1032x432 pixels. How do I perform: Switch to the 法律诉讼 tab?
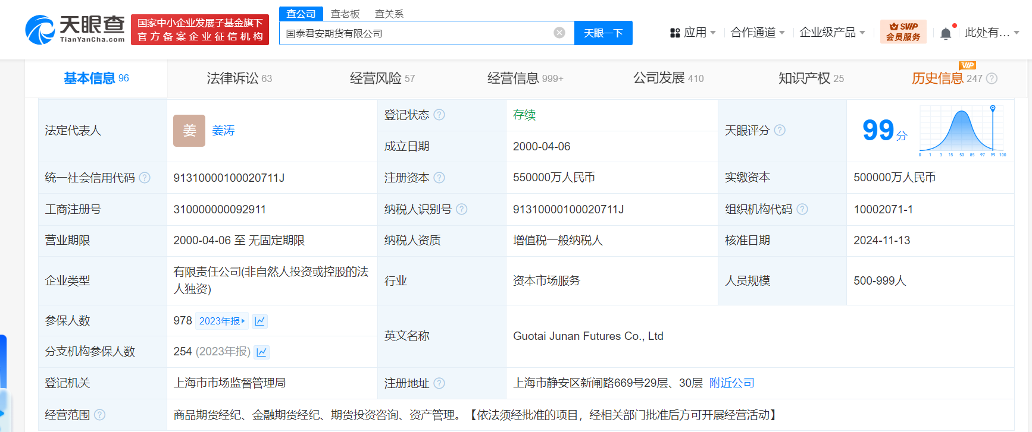[x=239, y=78]
